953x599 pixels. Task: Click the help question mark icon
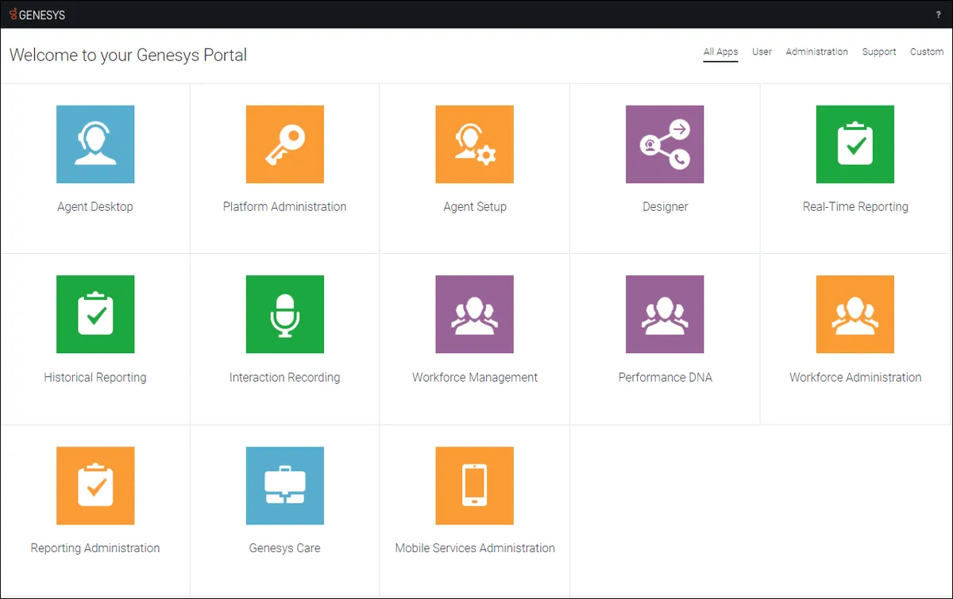coord(938,15)
